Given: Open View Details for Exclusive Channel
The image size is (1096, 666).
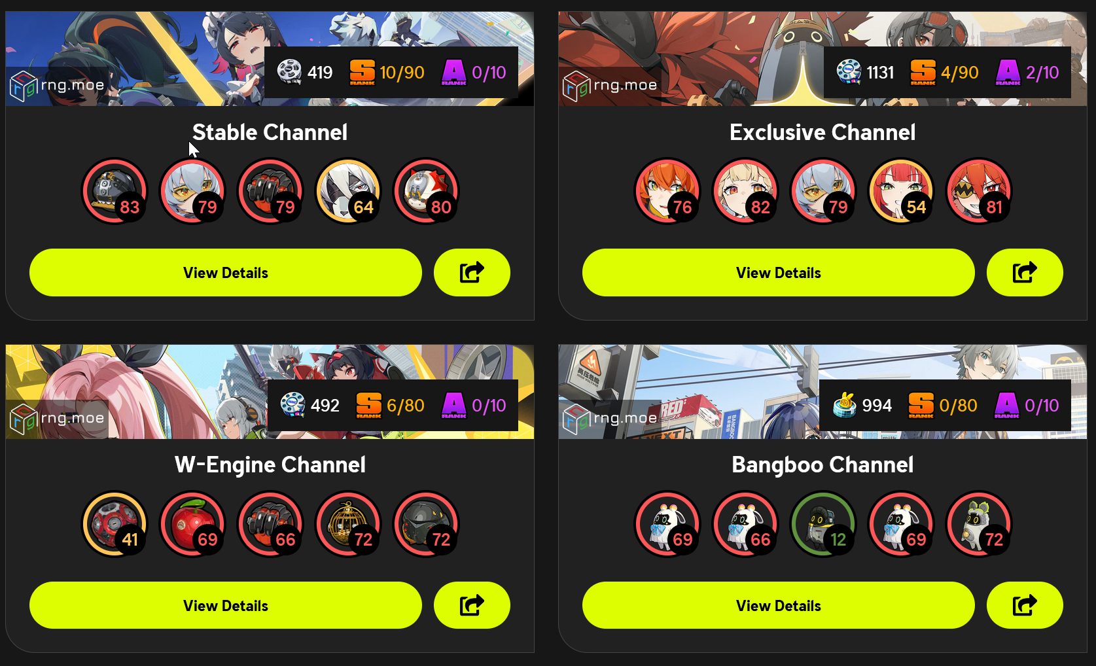Looking at the screenshot, I should tap(779, 272).
